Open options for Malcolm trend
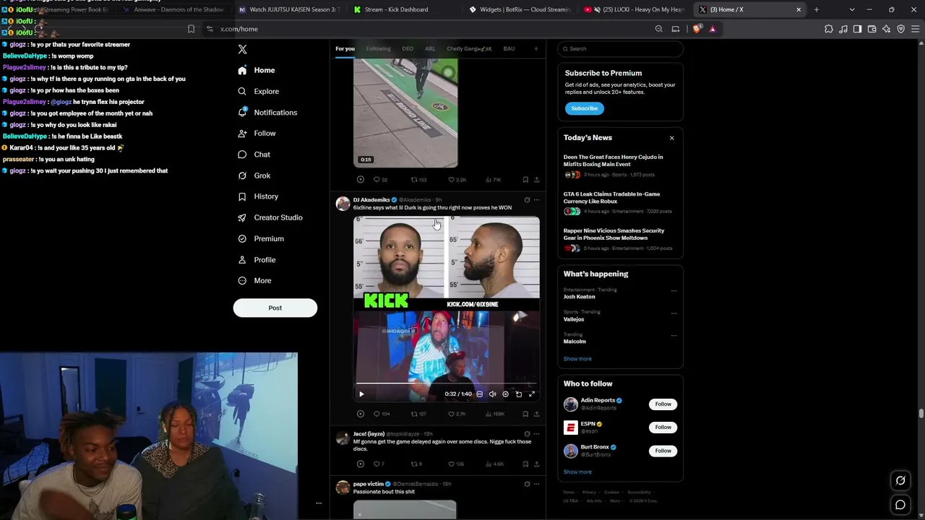The image size is (925, 520). click(x=674, y=336)
